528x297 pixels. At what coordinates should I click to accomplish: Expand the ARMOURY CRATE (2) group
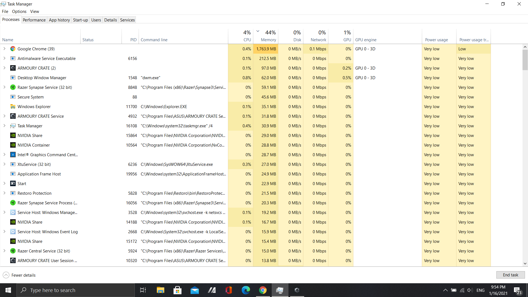4,68
